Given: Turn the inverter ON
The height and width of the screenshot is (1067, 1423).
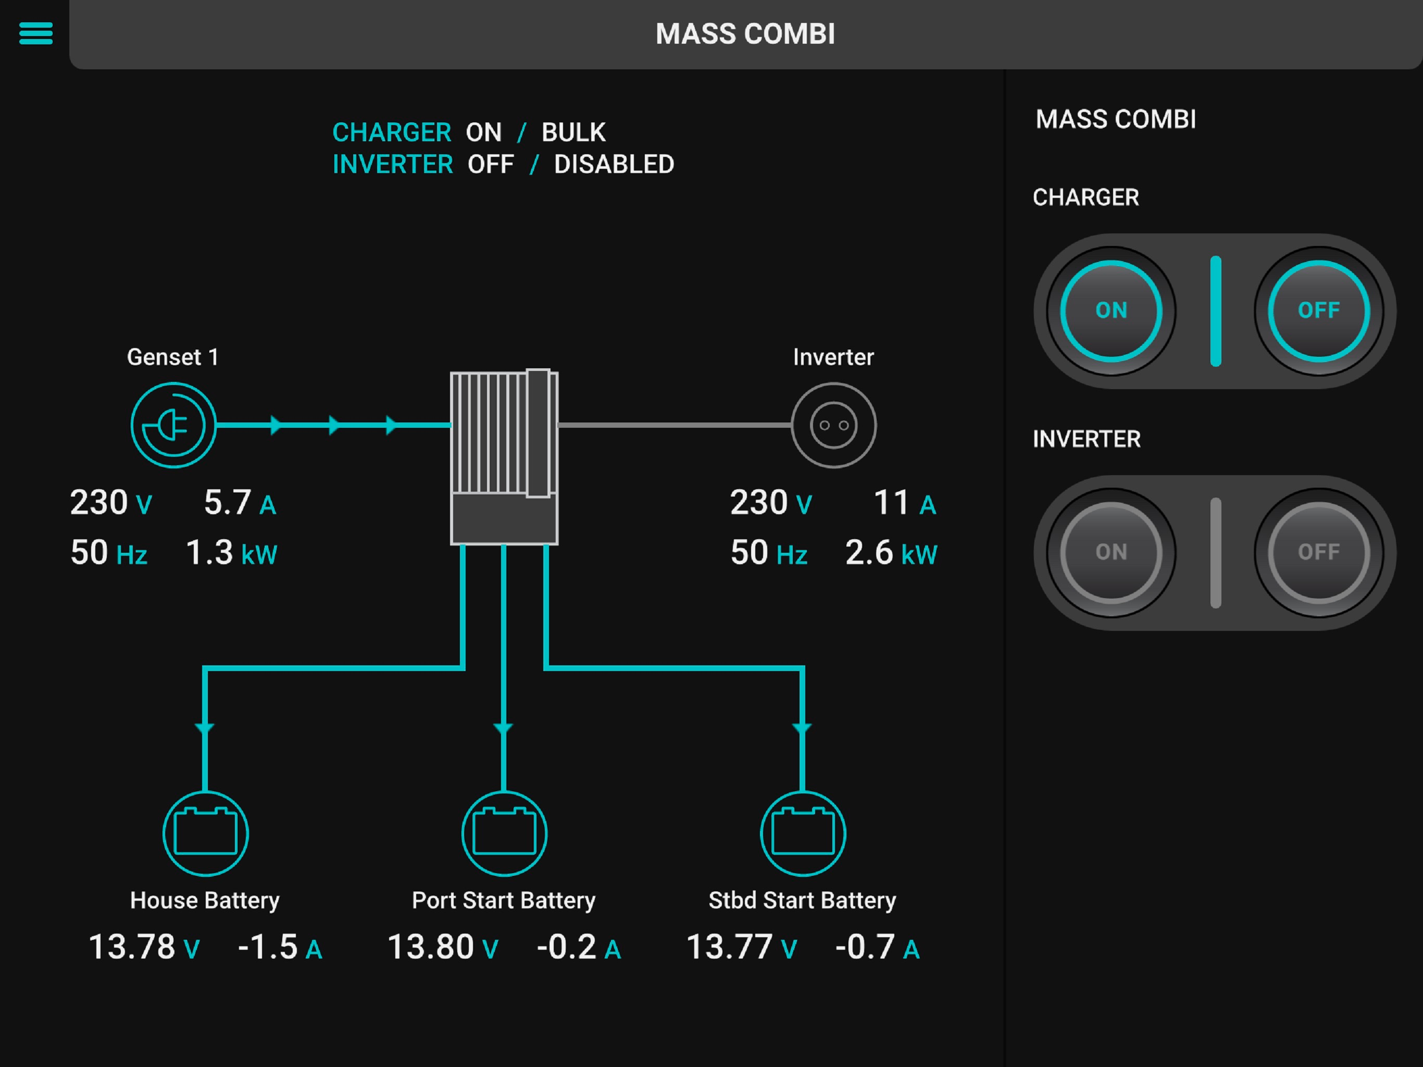Looking at the screenshot, I should pos(1111,552).
